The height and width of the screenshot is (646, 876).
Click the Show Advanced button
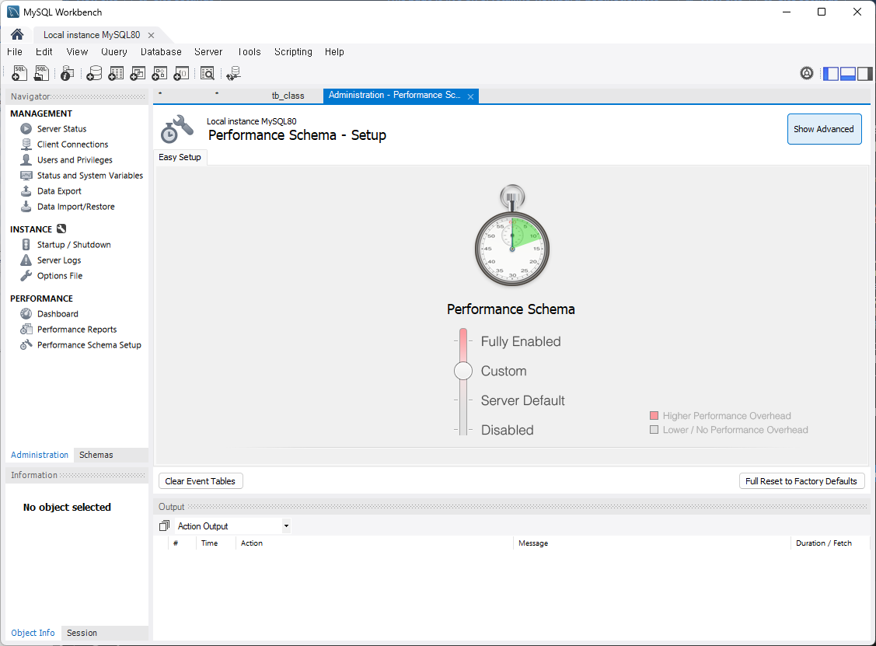[824, 129]
